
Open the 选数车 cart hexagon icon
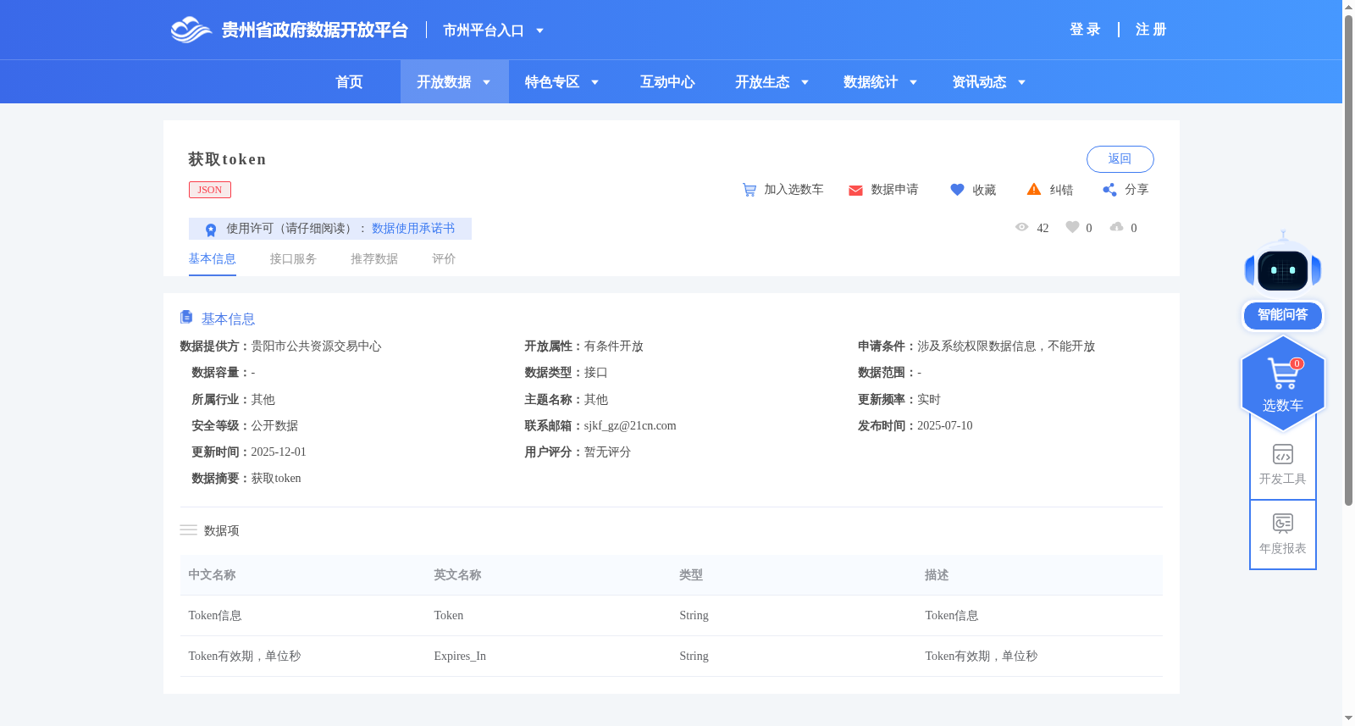coord(1283,383)
